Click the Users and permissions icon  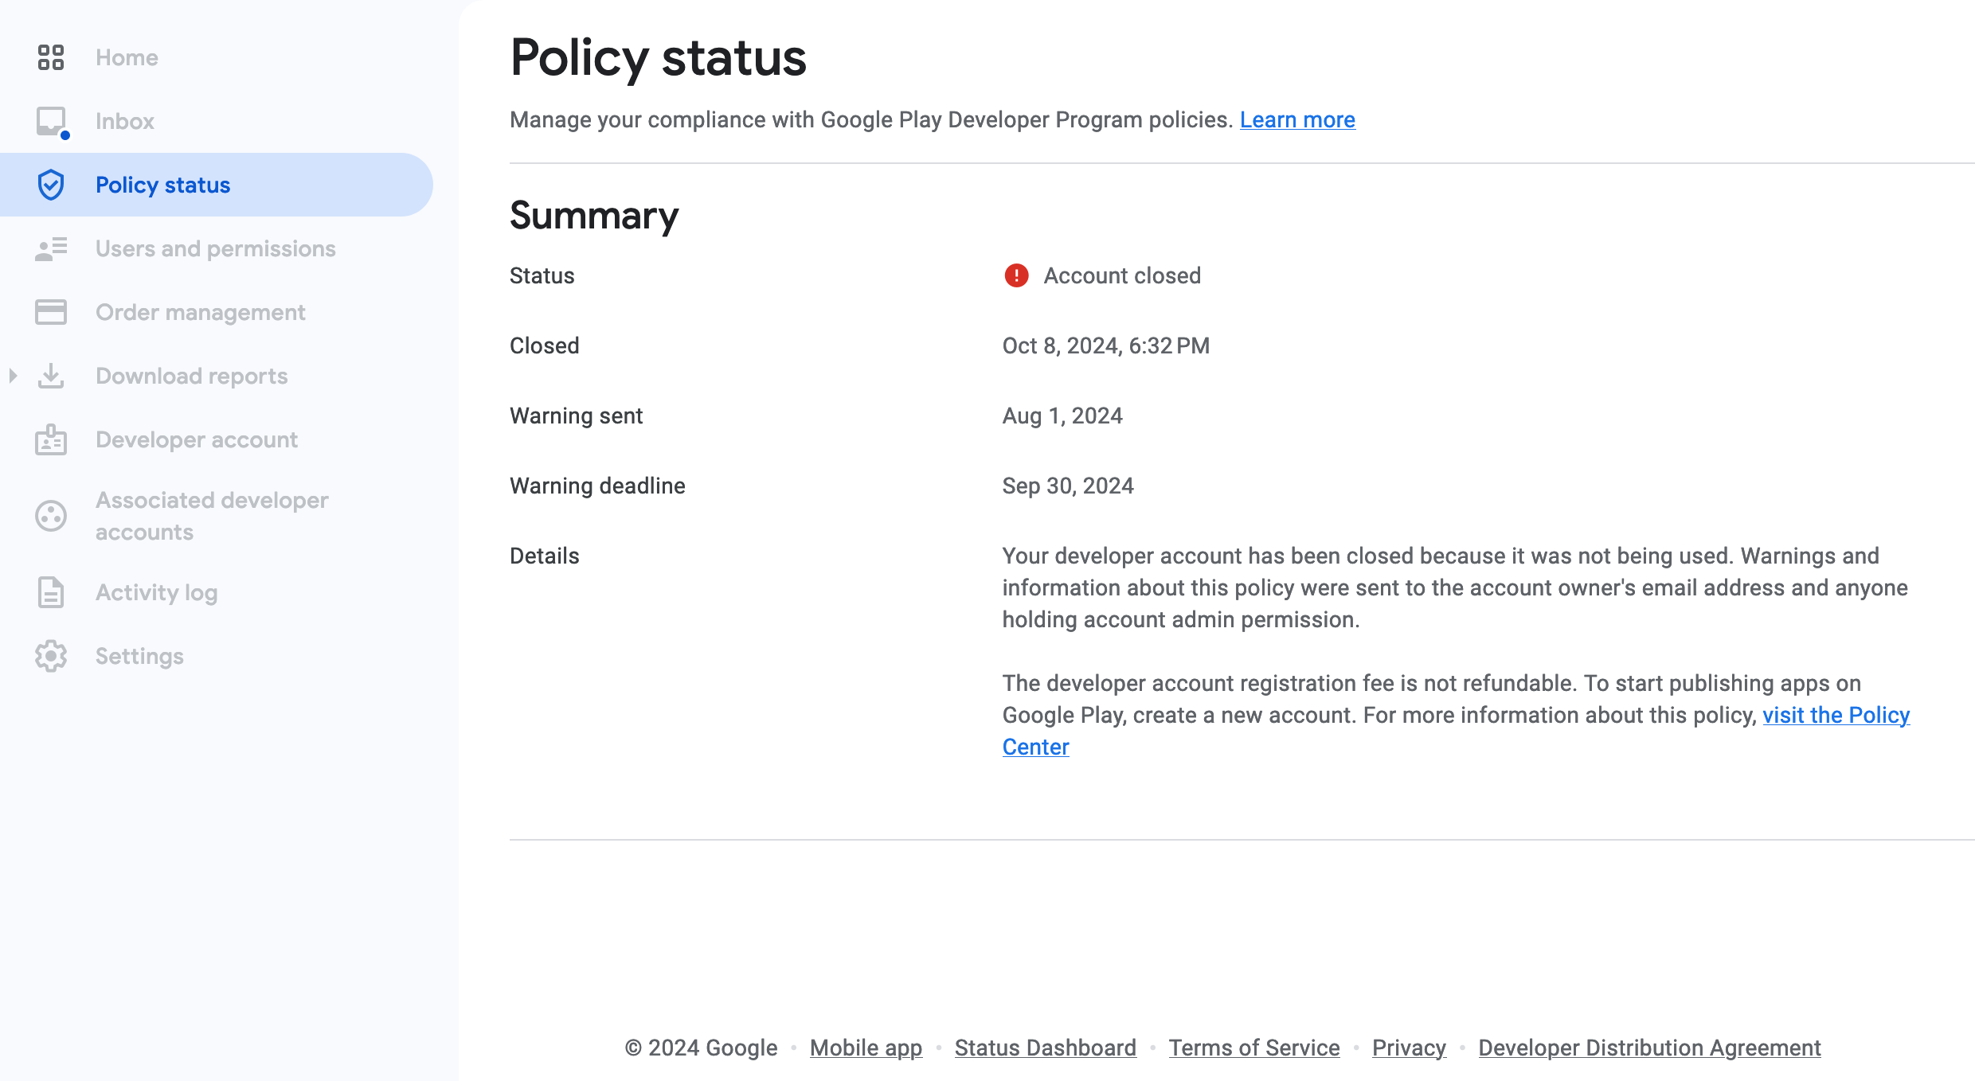click(51, 248)
